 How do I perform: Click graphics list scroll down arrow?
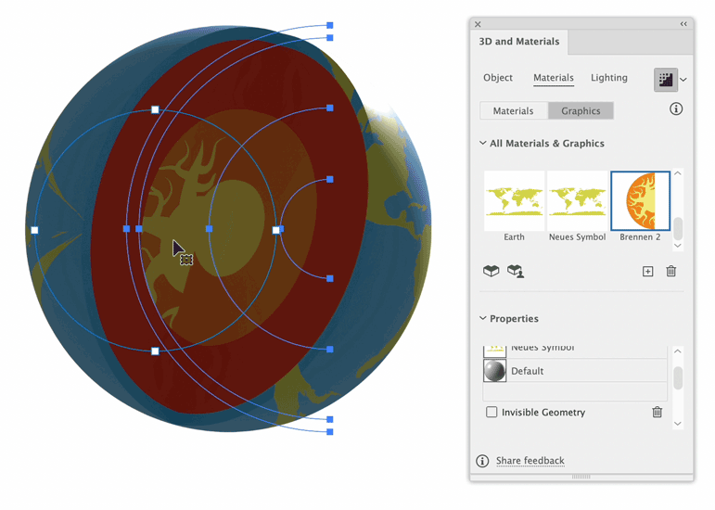tap(678, 246)
